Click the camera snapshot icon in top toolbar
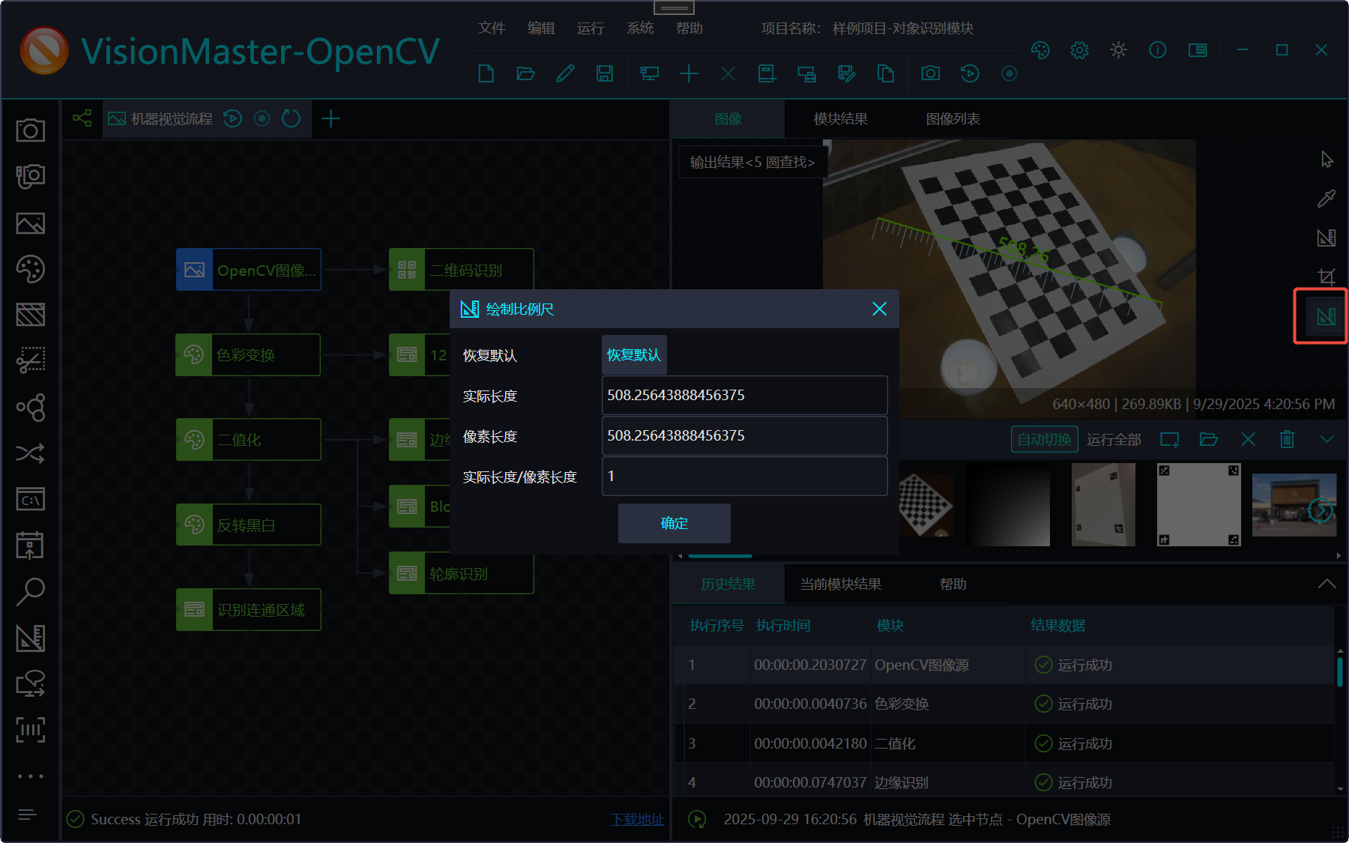1349x843 pixels. click(931, 73)
